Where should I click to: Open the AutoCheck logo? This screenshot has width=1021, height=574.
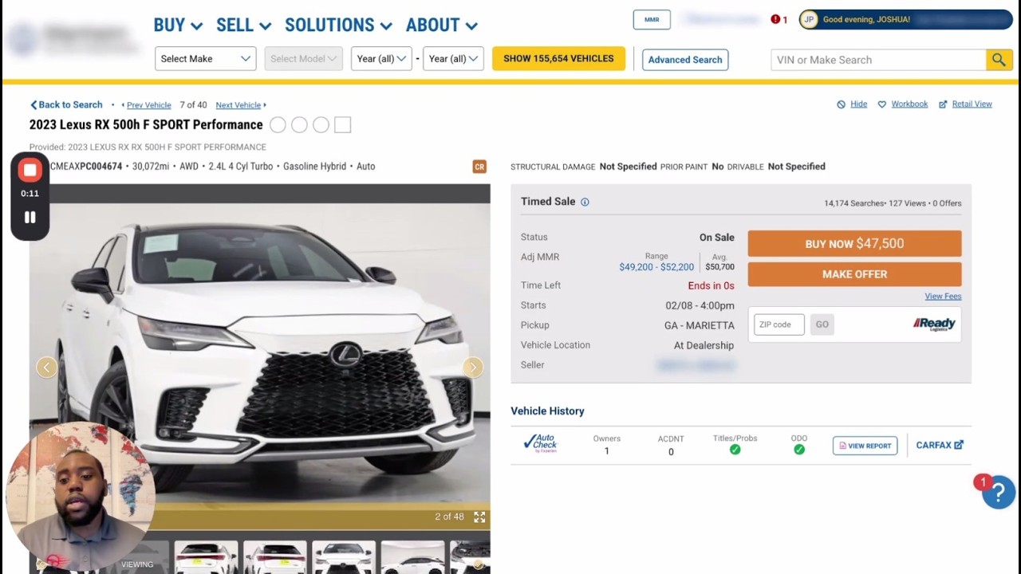pyautogui.click(x=541, y=444)
